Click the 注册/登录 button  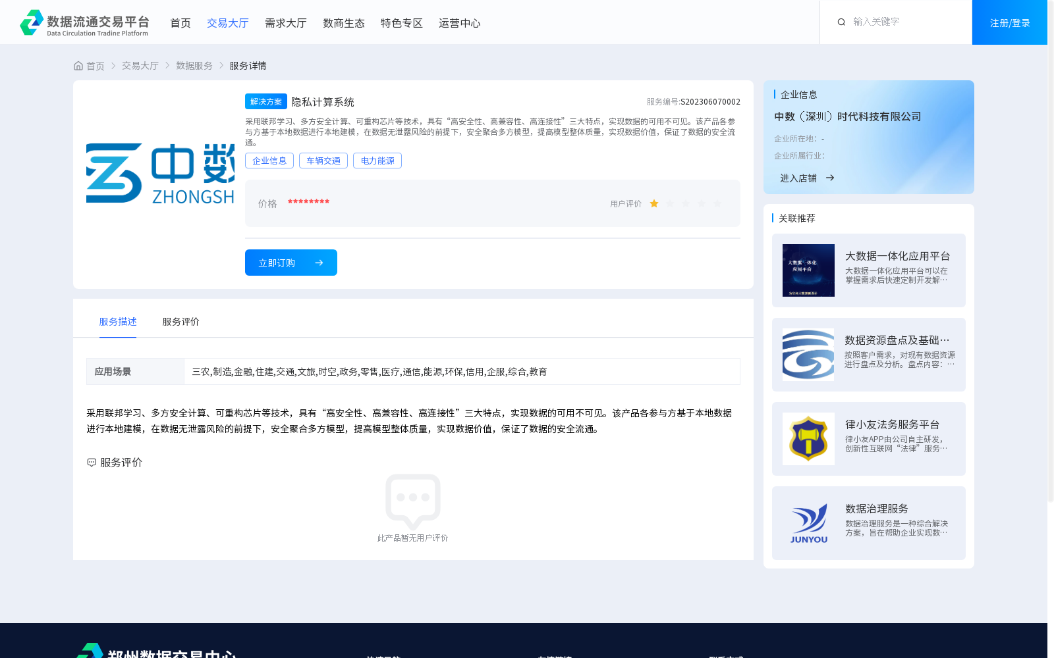(1010, 22)
